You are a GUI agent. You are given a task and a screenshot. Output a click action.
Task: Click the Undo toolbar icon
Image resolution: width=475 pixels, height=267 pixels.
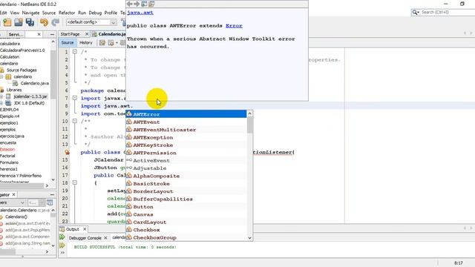(44, 22)
